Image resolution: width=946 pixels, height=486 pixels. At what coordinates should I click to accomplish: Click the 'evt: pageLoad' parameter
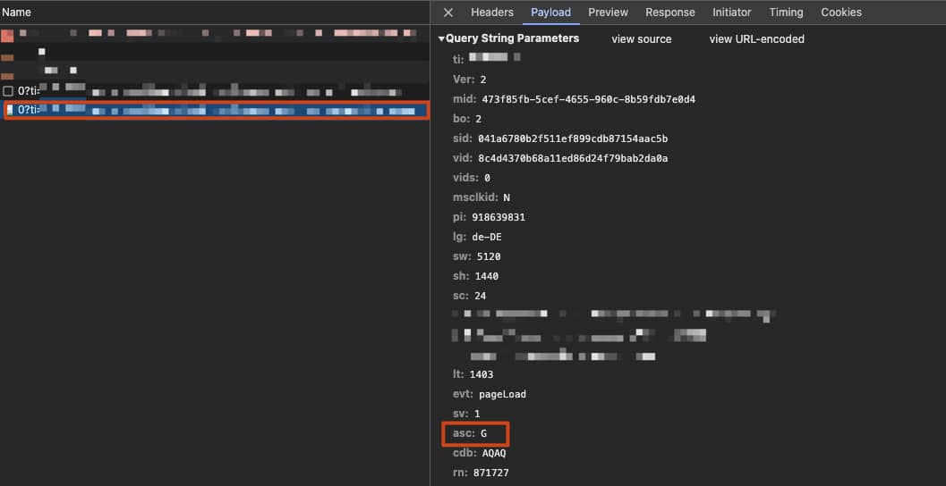click(x=490, y=394)
